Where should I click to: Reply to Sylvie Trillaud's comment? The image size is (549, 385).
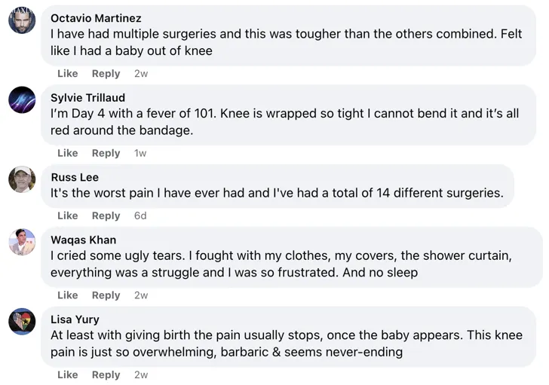[x=106, y=153]
